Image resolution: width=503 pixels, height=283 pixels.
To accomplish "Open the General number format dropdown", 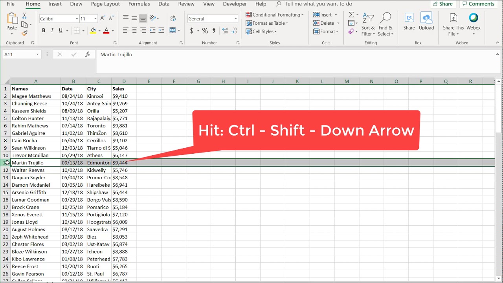I will tap(236, 19).
